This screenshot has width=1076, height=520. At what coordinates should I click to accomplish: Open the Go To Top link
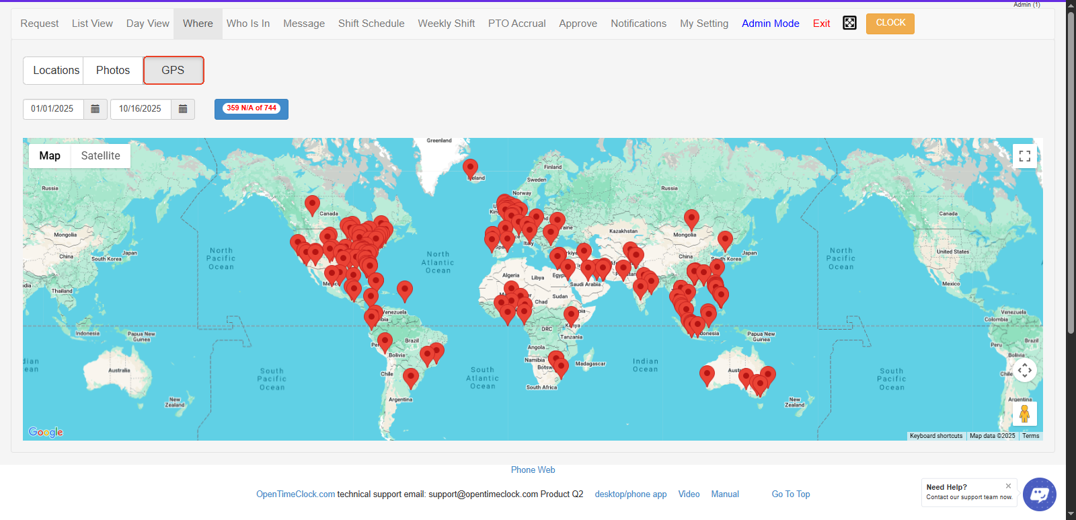[x=790, y=494]
